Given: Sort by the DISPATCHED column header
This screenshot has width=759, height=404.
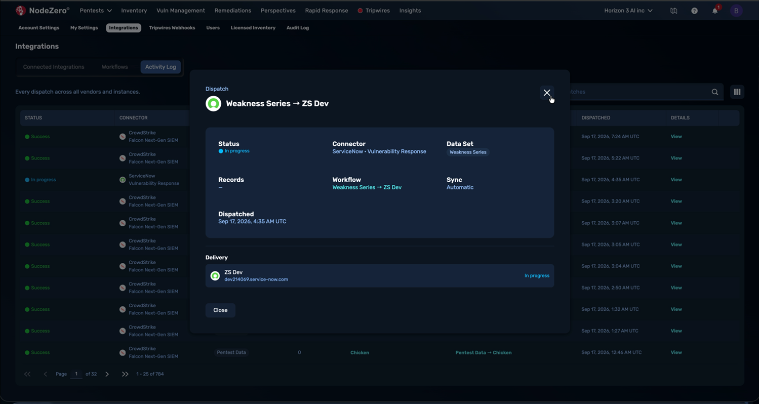Looking at the screenshot, I should coord(595,118).
